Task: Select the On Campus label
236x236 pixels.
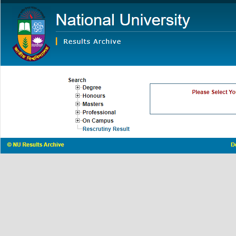Action: tap(98, 121)
